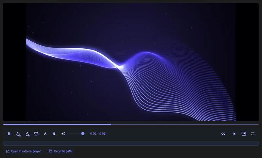Open the 1x playback speed menu
The image size is (262, 158).
(234, 134)
